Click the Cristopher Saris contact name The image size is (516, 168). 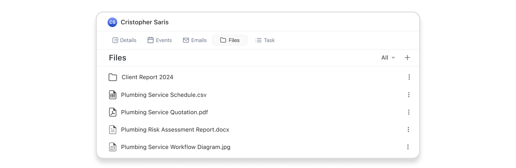(145, 22)
